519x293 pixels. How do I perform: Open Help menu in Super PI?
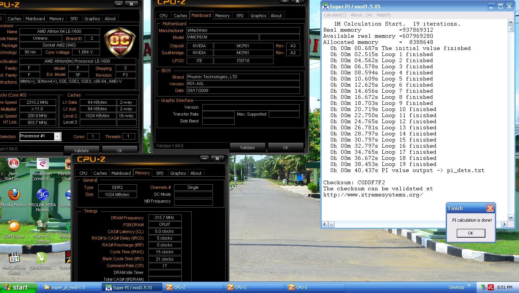click(383, 15)
